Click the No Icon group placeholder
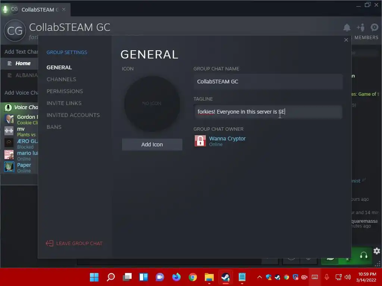 [x=152, y=104]
